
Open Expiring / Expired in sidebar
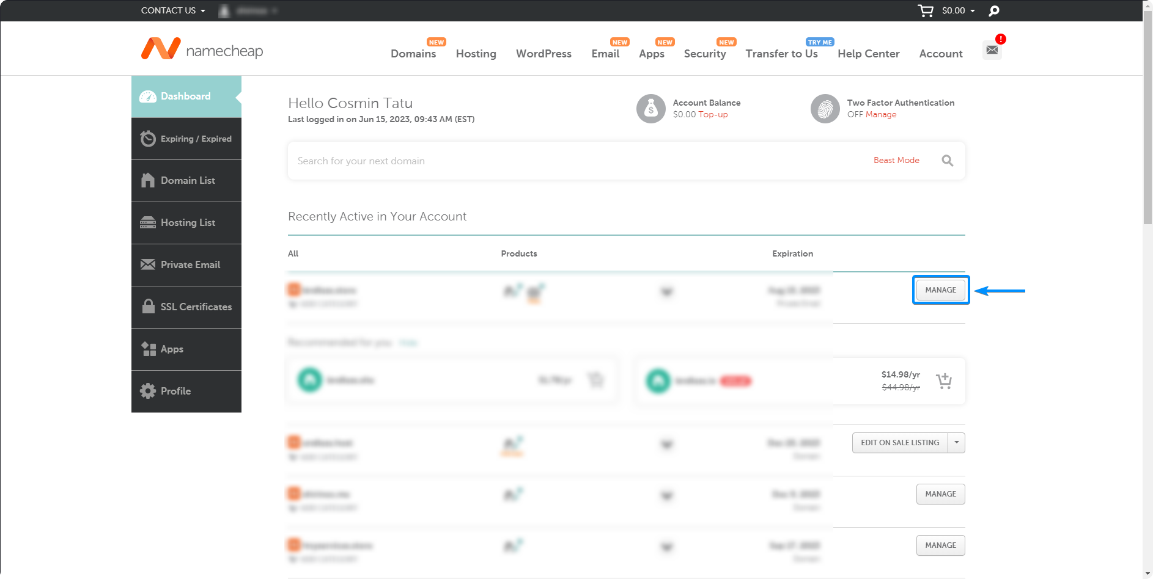(x=186, y=139)
